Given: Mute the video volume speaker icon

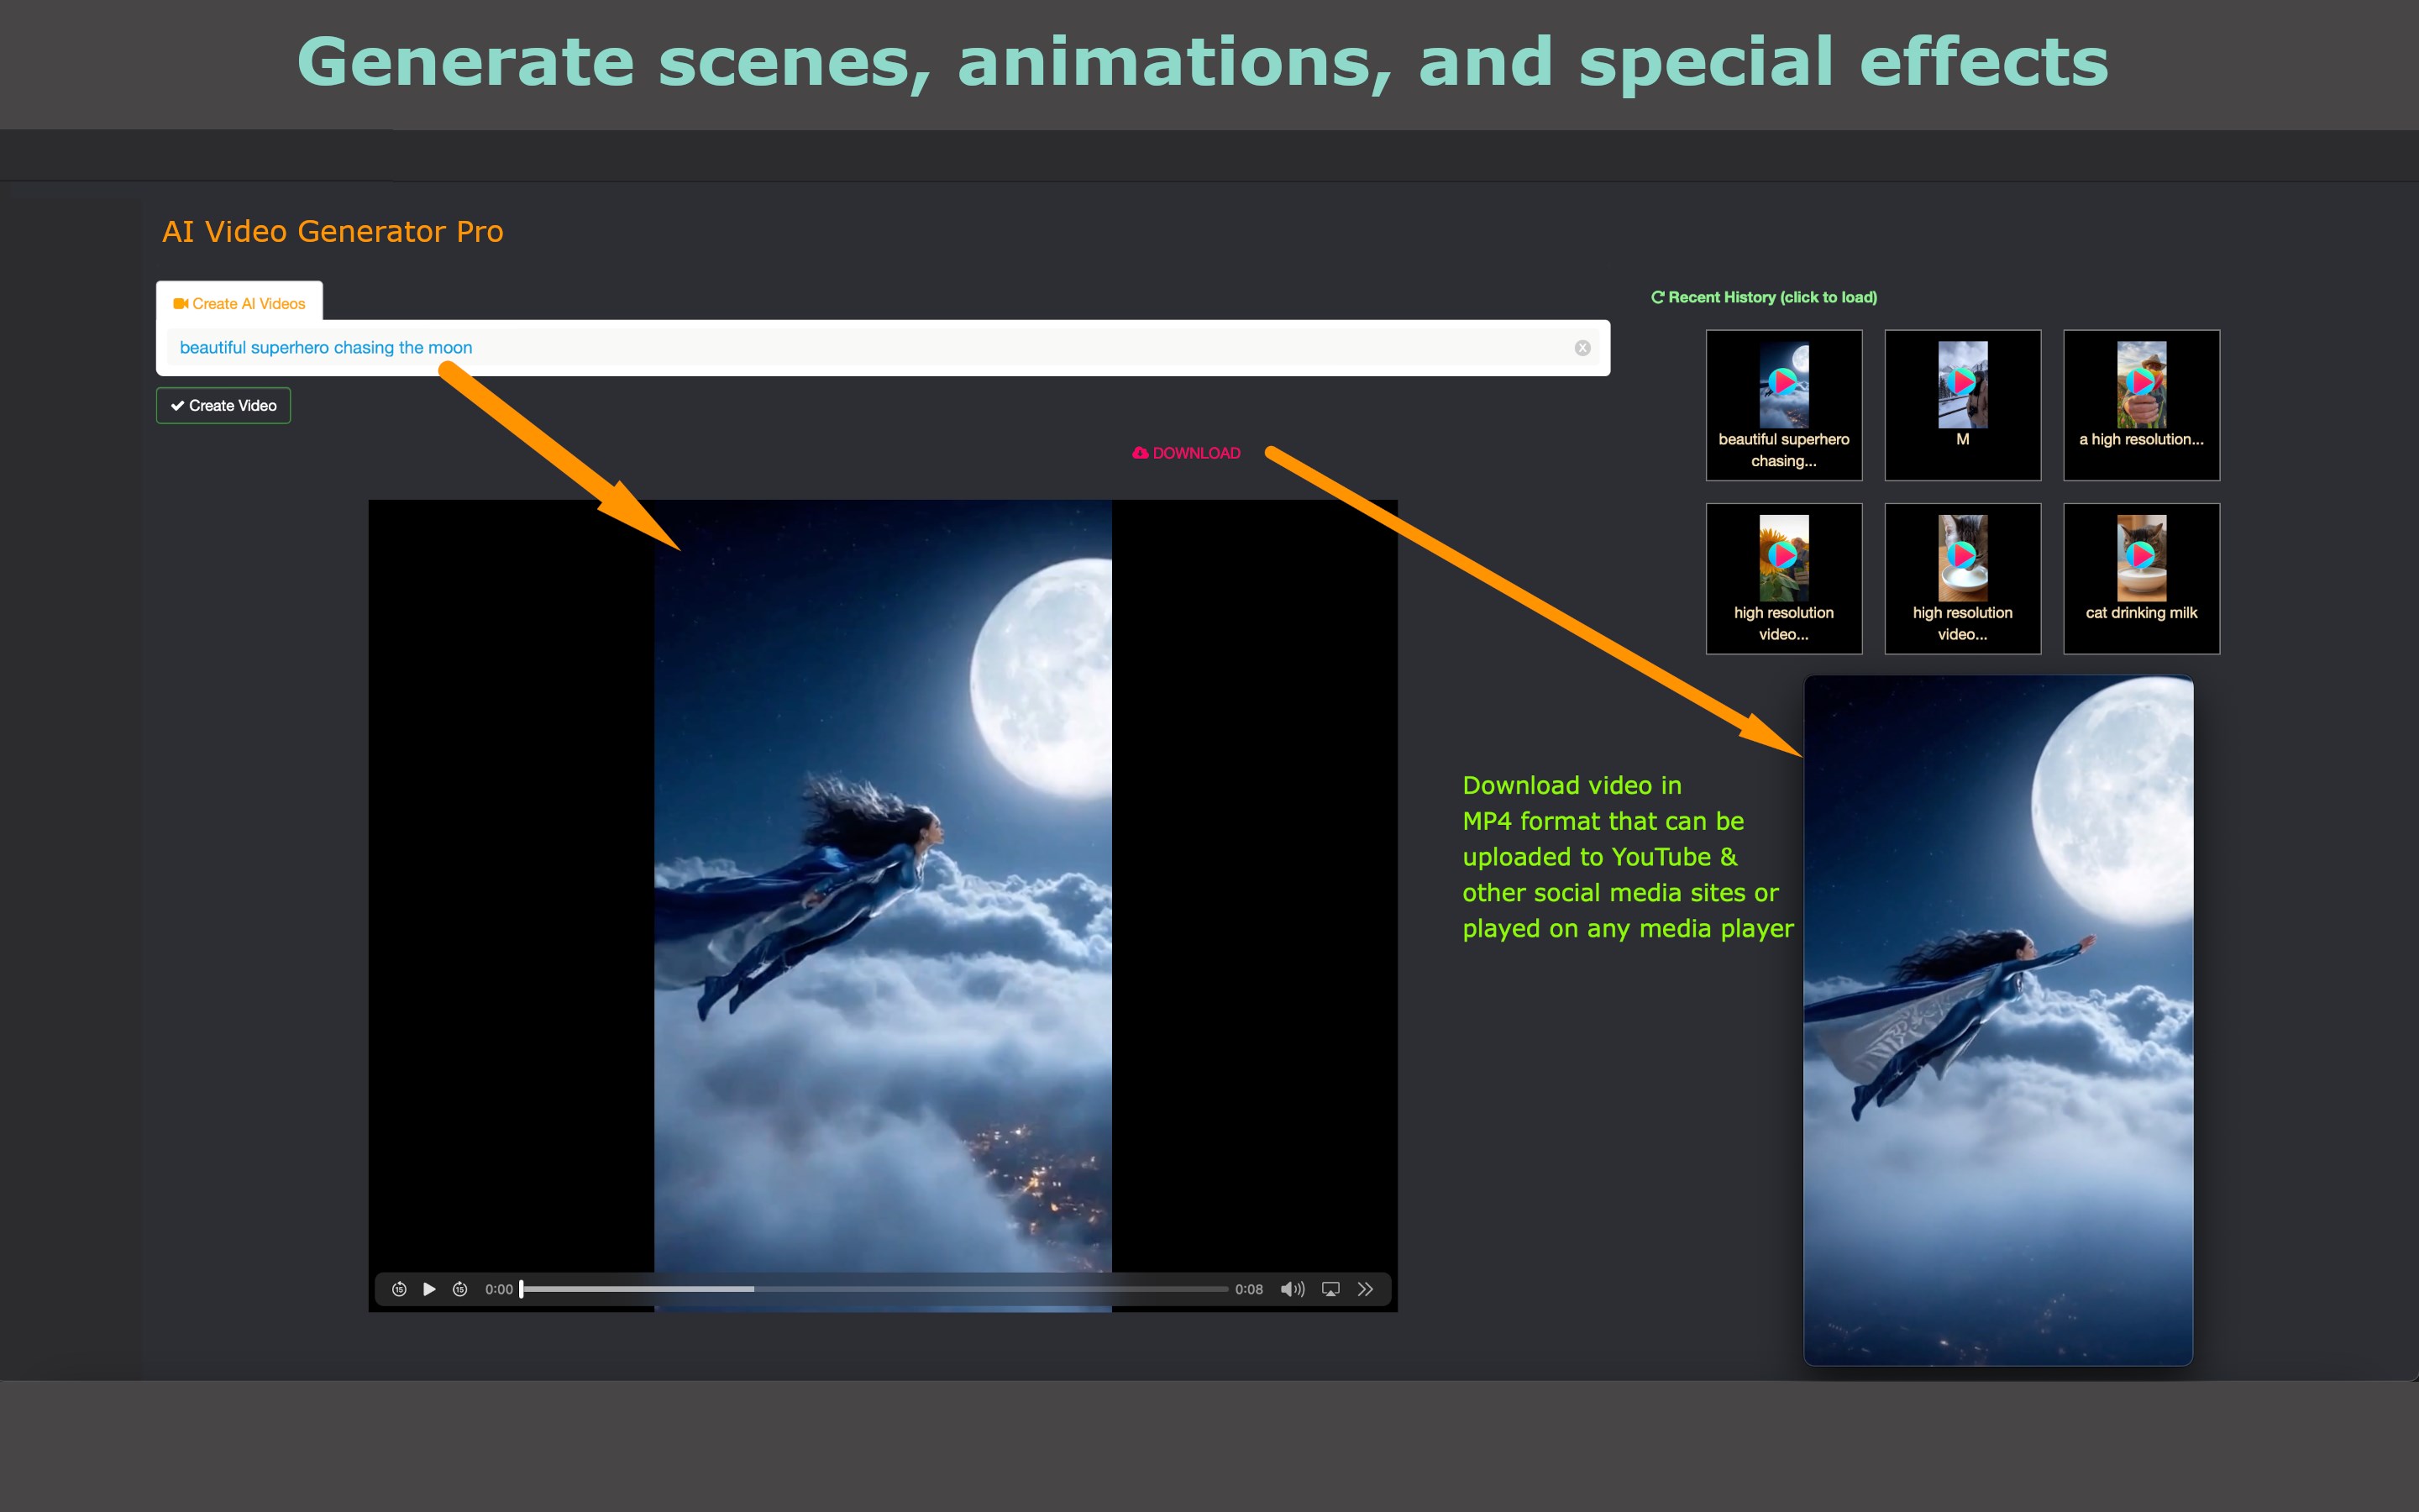Looking at the screenshot, I should click(1293, 1289).
